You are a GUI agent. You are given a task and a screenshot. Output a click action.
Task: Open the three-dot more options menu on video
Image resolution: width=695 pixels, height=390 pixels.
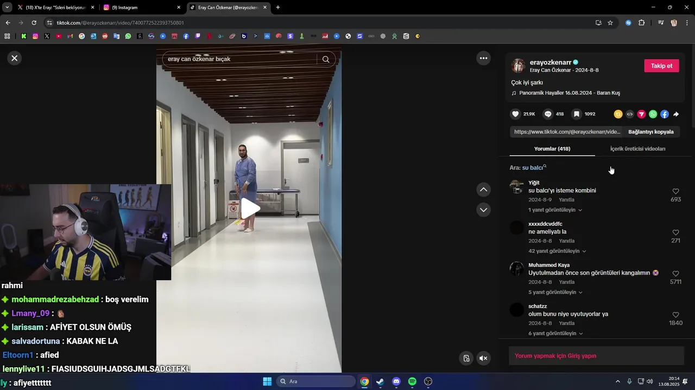pos(483,58)
